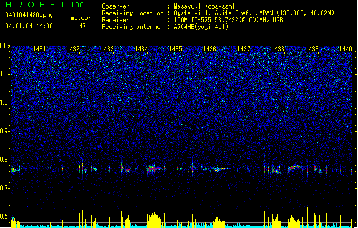Click the 1.1 kHz axis label
358x228 pixels.
5,74
